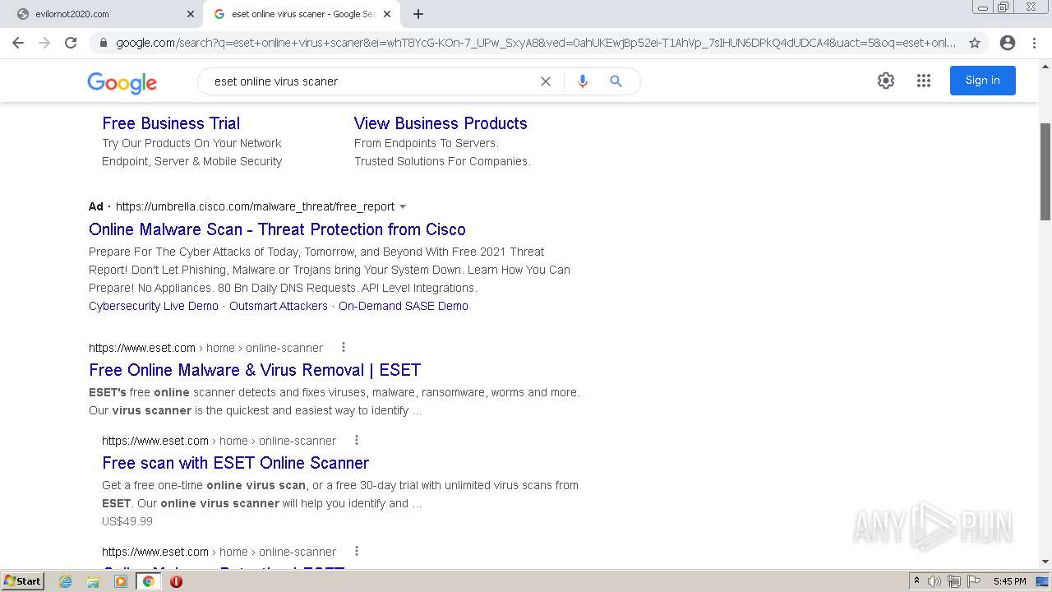Open the red shield taskbar icon
This screenshot has width=1052, height=592.
pos(176,581)
